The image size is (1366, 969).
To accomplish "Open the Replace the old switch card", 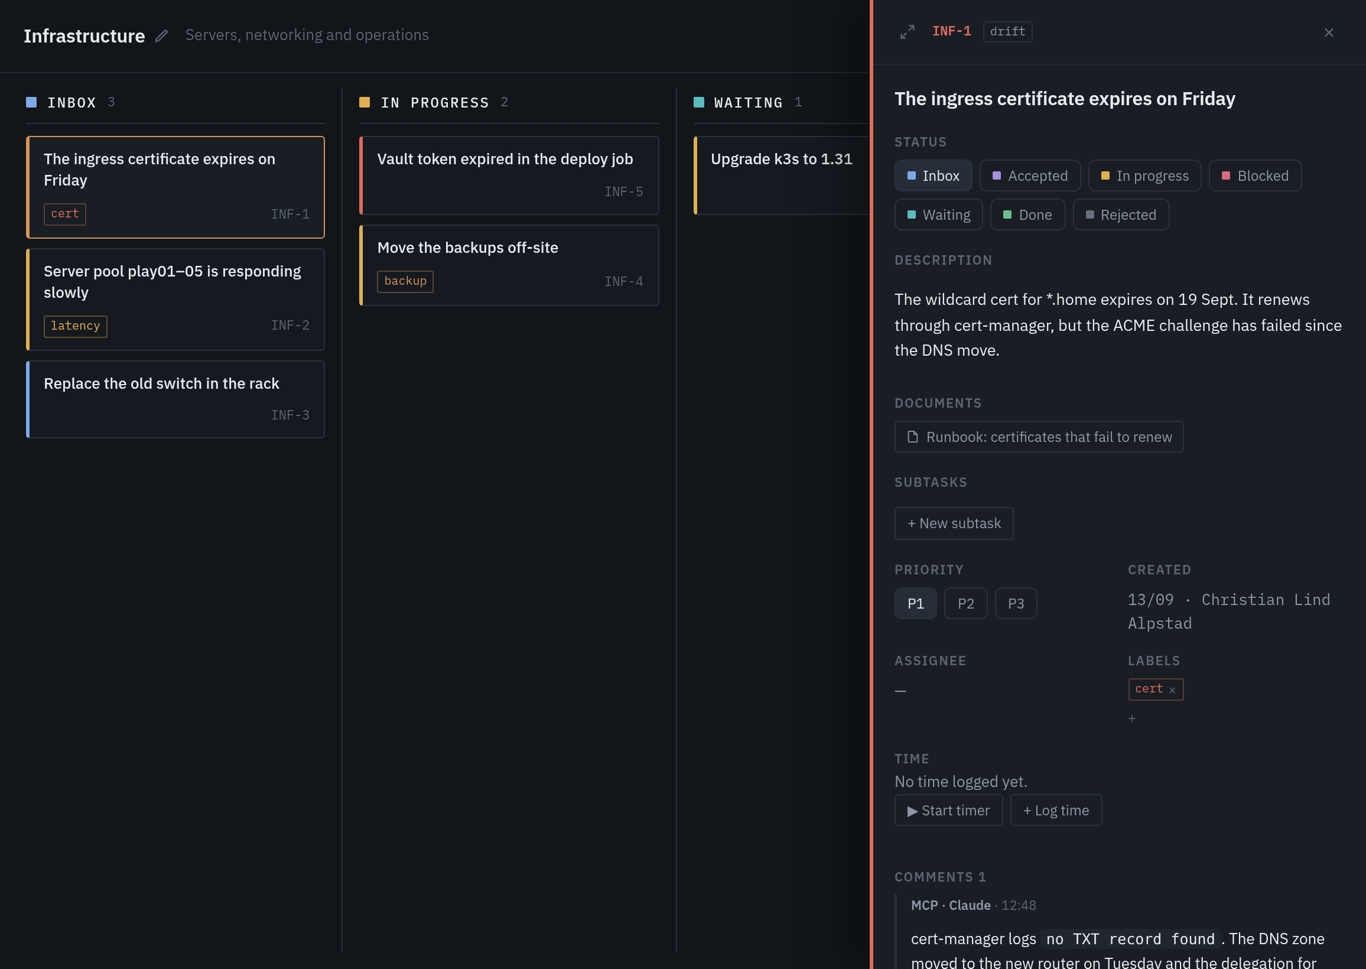I will pos(175,400).
